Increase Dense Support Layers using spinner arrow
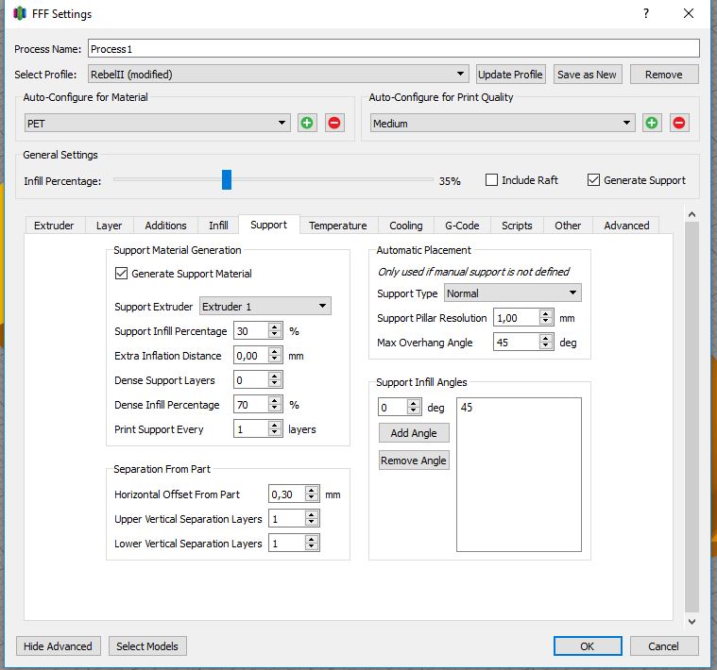Screen dimensions: 717x670 275,377
